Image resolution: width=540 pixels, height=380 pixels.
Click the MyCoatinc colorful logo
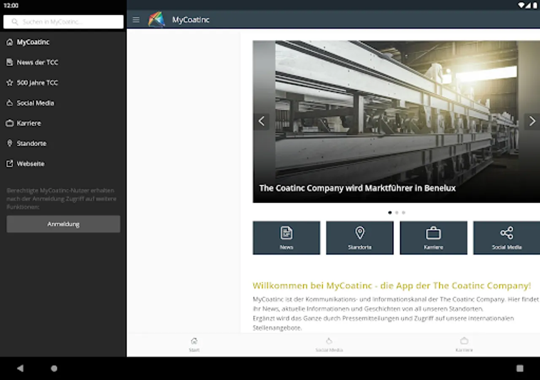[157, 19]
